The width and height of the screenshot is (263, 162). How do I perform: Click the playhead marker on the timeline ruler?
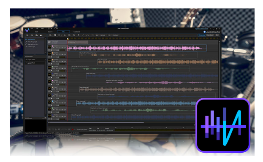(x=68, y=39)
